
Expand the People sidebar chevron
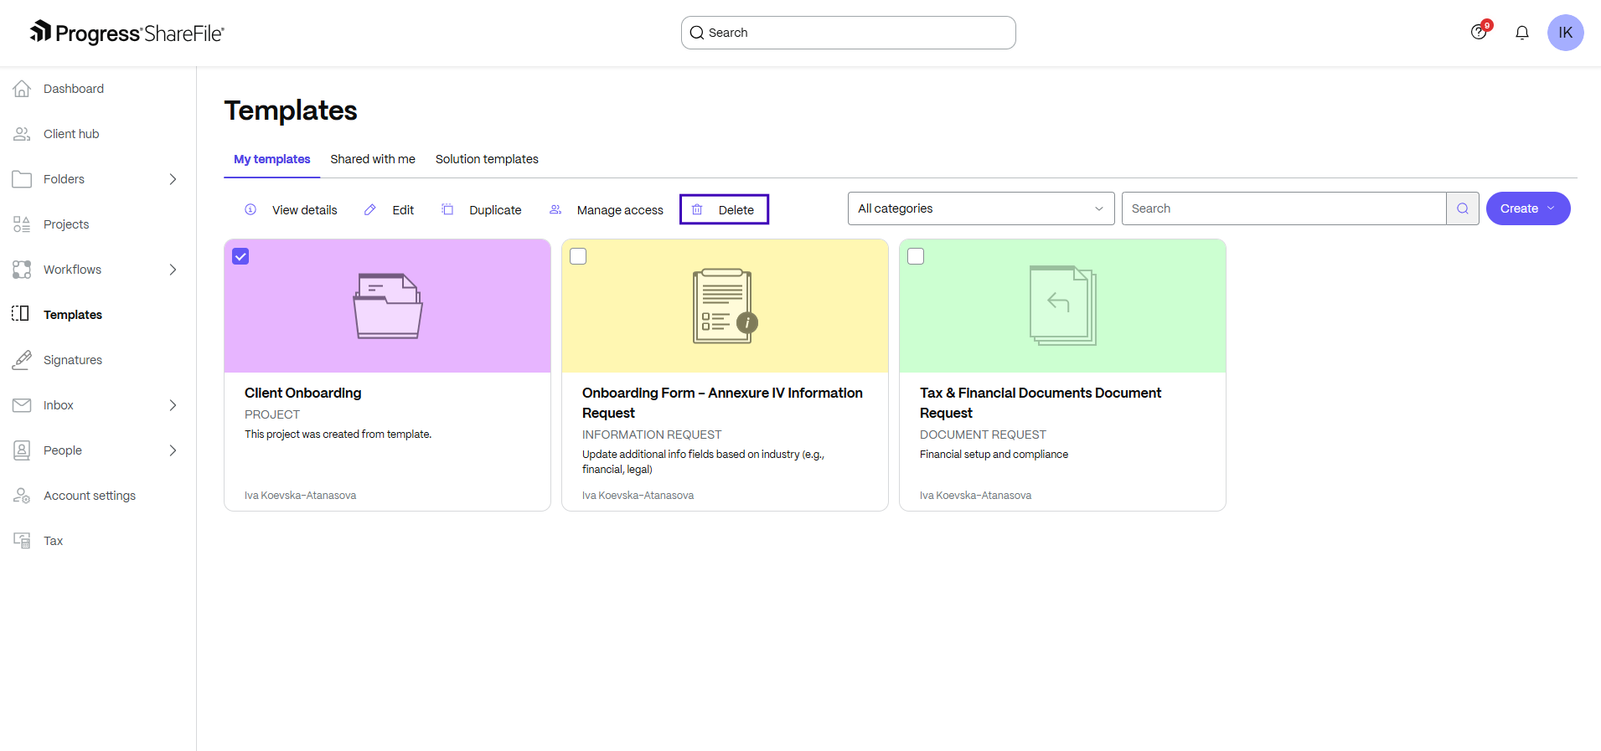pyautogui.click(x=173, y=450)
